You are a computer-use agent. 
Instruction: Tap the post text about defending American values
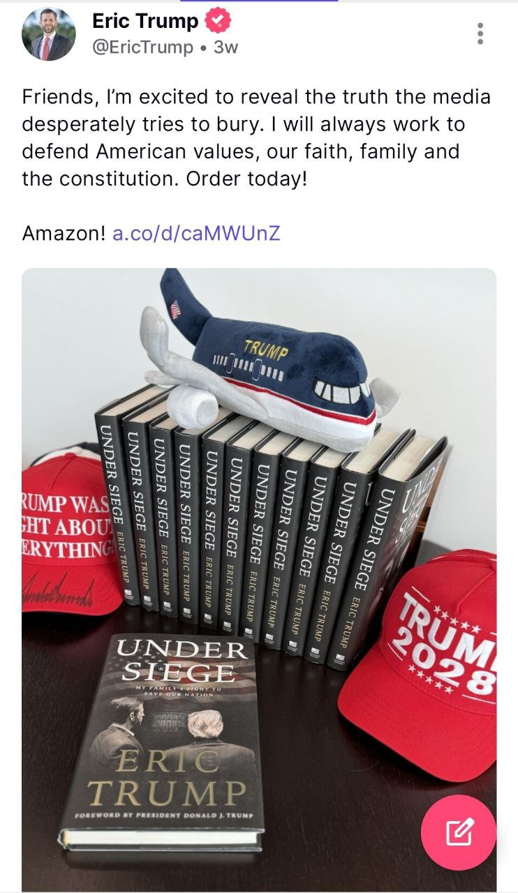tap(256, 137)
